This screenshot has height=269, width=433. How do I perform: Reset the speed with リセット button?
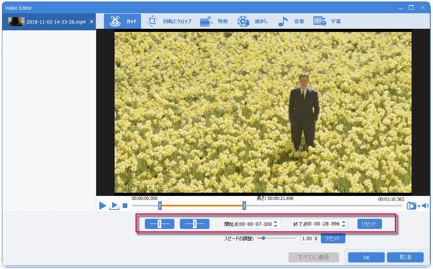(x=333, y=238)
